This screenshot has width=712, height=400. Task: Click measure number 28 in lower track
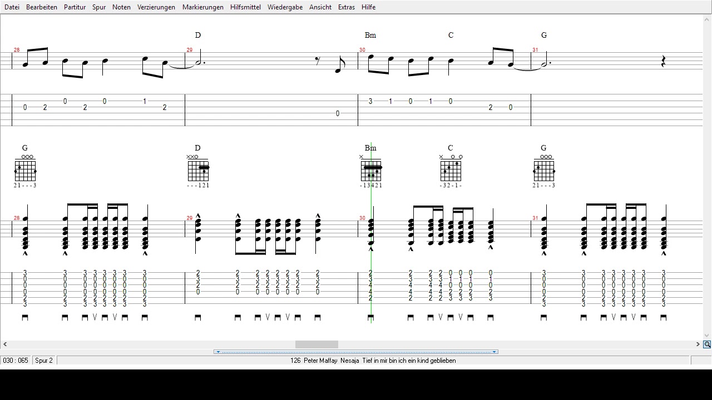pos(17,218)
